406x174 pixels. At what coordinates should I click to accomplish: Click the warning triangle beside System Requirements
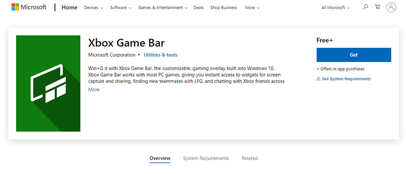[319, 79]
